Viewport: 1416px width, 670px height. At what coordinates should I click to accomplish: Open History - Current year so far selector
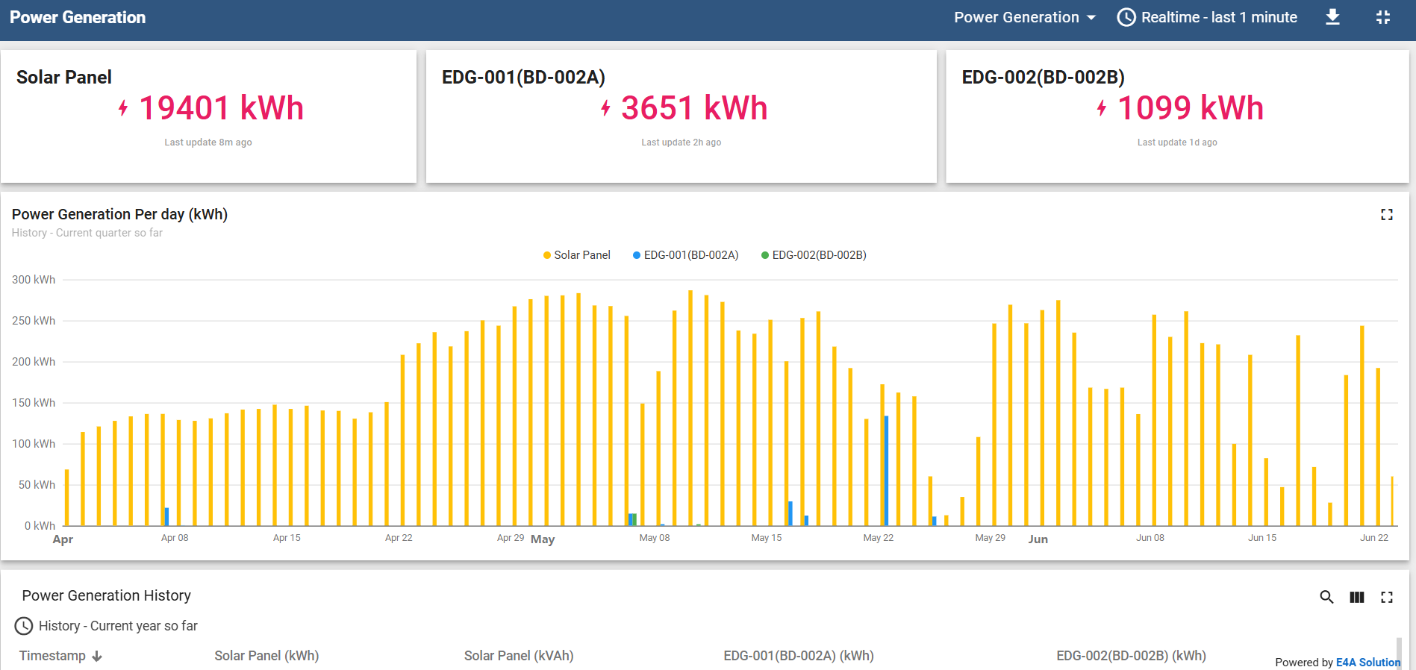click(x=106, y=626)
